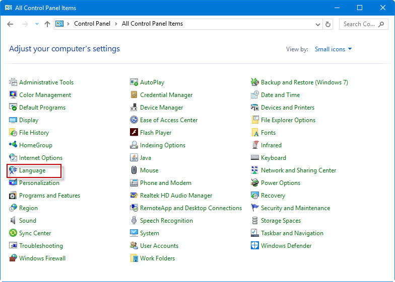Click the File History icon
The width and height of the screenshot is (395, 282).
(x=13, y=133)
